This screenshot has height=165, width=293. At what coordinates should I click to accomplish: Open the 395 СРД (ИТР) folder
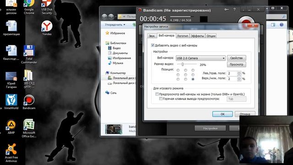pos(29,79)
